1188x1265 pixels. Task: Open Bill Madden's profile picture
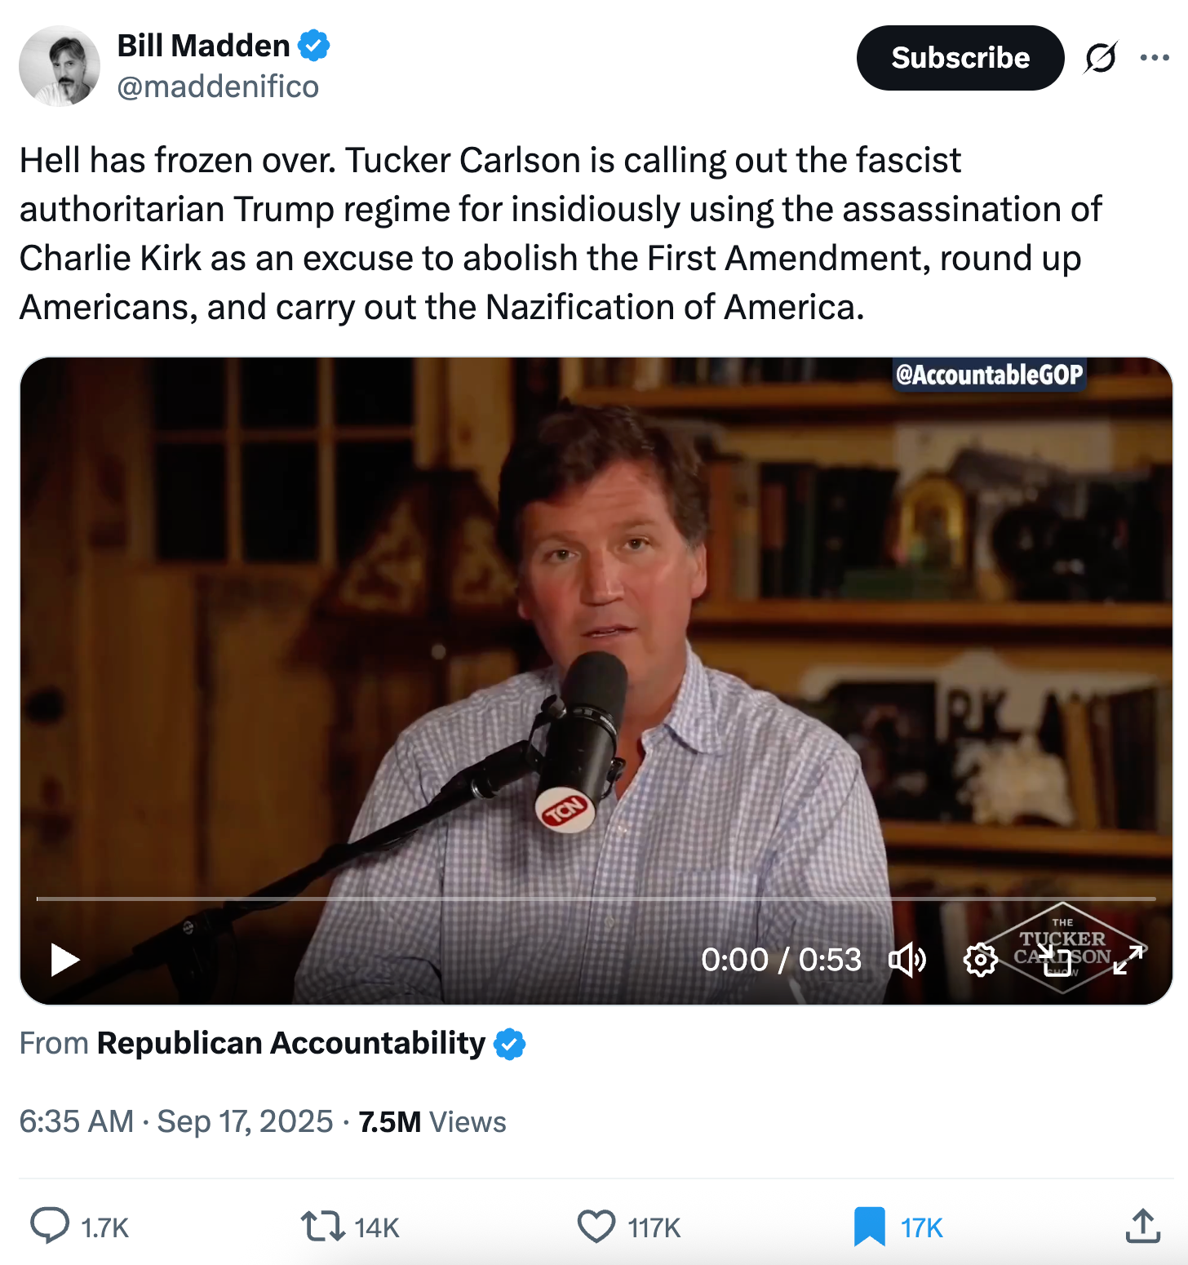coord(60,66)
